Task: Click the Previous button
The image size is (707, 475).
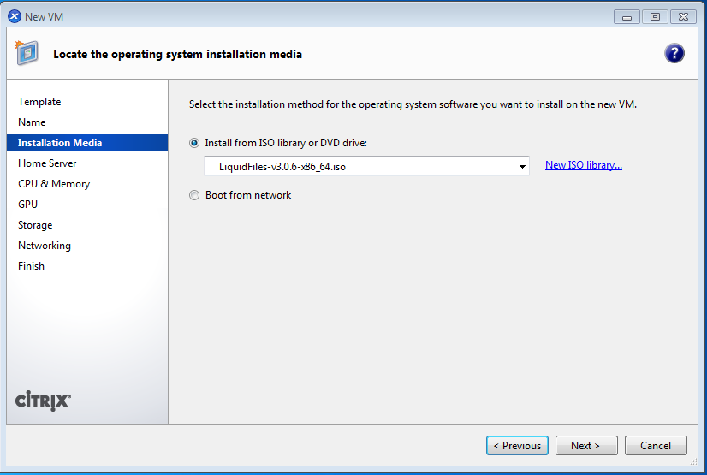Action: (x=517, y=445)
